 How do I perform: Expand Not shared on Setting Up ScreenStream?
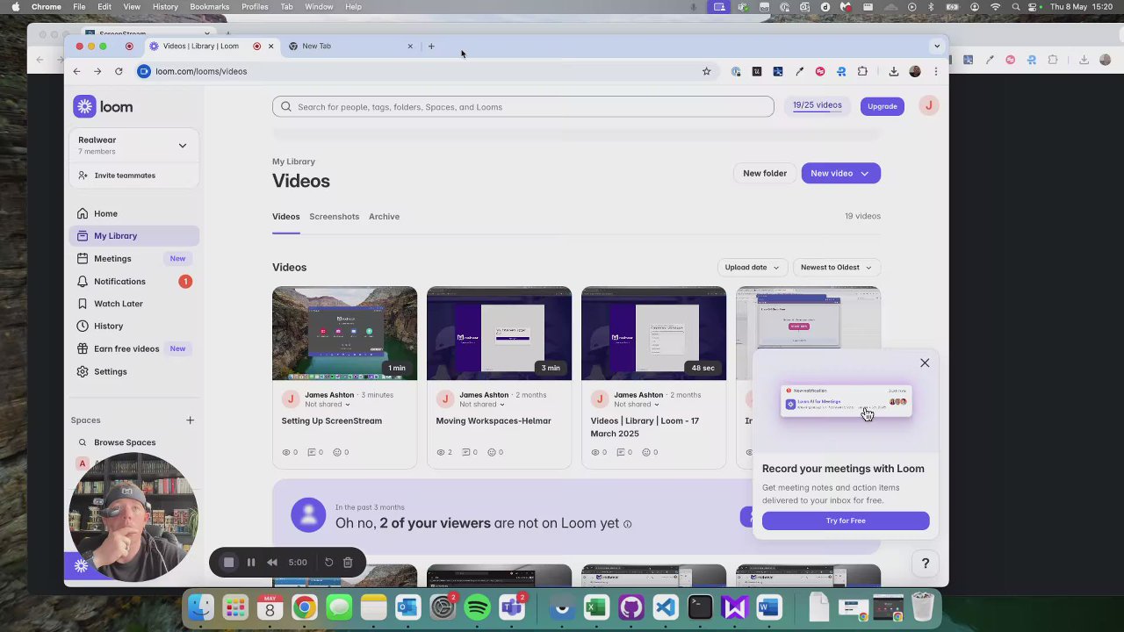point(328,405)
